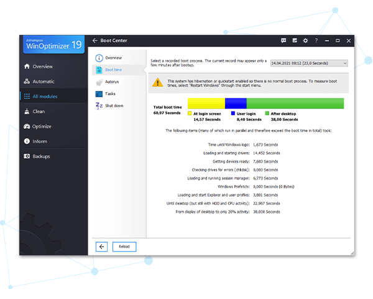
Task: Switch to the Autorun tab
Action: (119, 82)
